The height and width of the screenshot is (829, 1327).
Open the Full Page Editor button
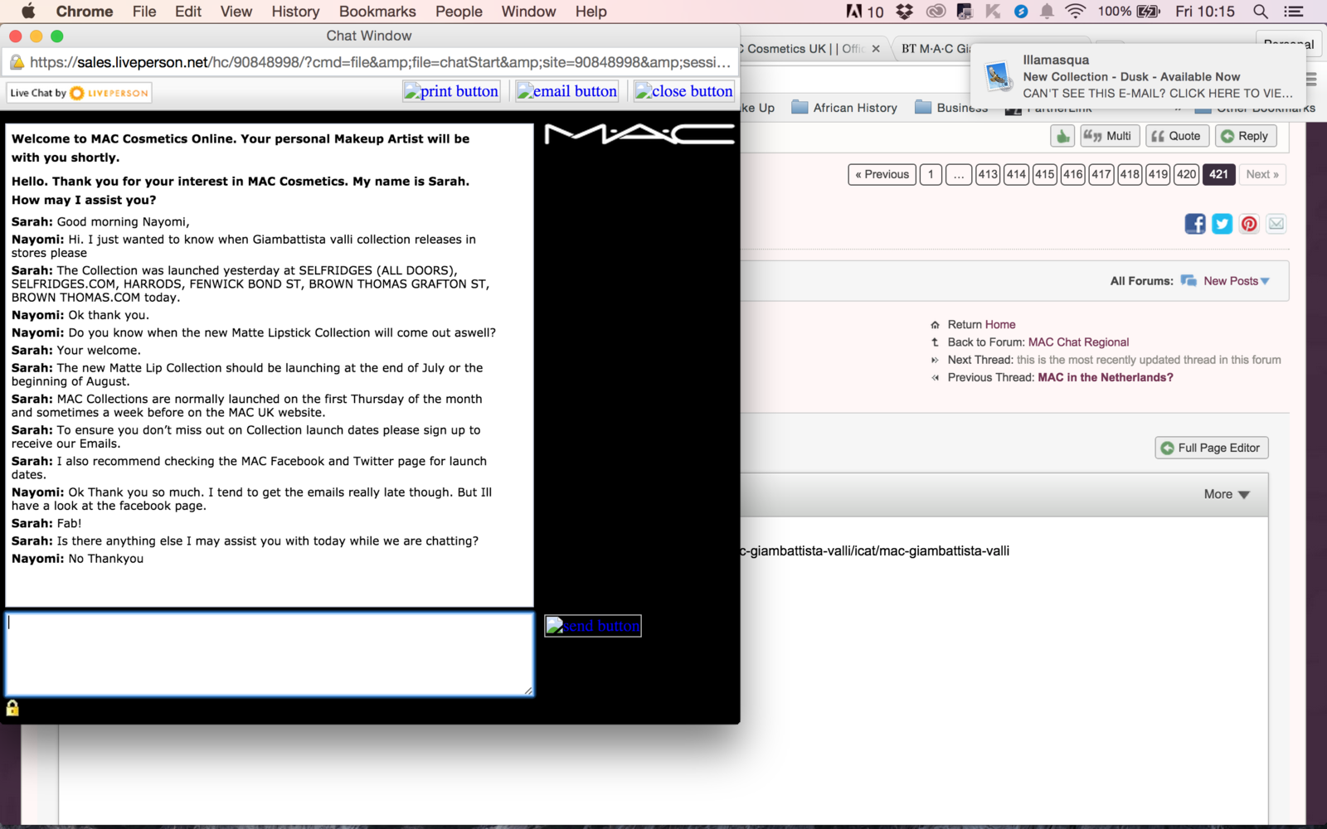[1211, 448]
